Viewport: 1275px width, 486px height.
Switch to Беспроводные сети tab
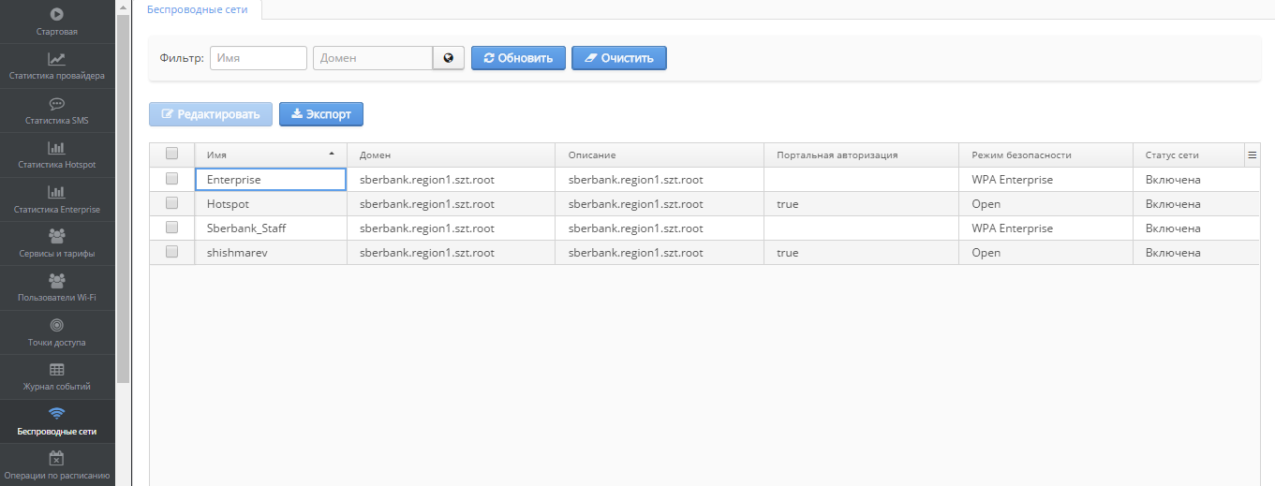point(198,9)
